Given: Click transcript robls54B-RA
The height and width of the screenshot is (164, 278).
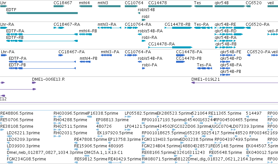Looking at the screenshot, I should tap(150, 31).
